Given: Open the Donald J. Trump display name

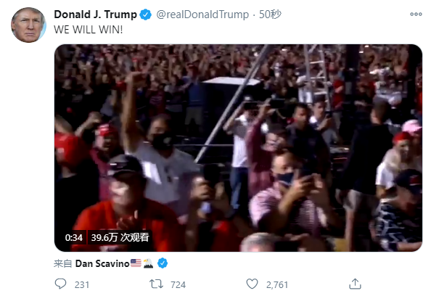Looking at the screenshot, I should coord(95,15).
